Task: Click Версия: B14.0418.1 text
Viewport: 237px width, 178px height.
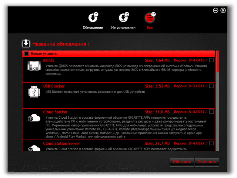Action: coord(191,60)
